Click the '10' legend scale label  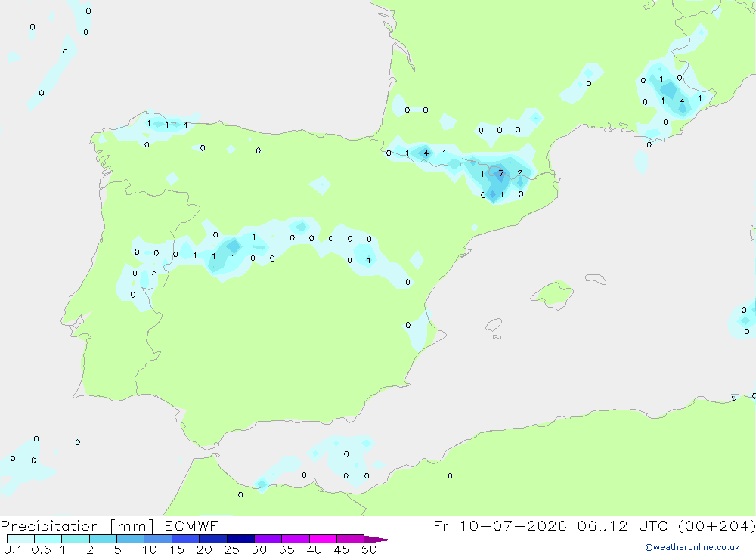coord(150,549)
